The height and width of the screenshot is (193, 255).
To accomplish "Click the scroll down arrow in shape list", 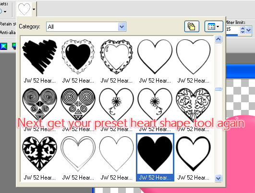I will pos(218,178).
